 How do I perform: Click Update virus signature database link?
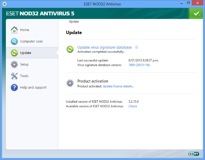[105, 47]
